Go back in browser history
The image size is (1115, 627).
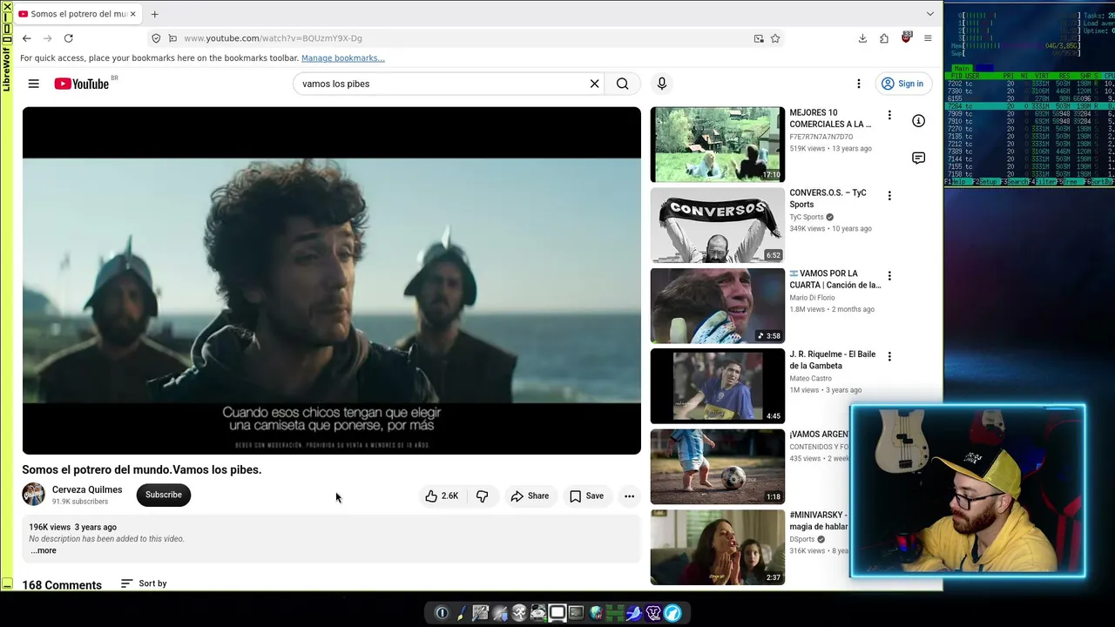point(27,38)
